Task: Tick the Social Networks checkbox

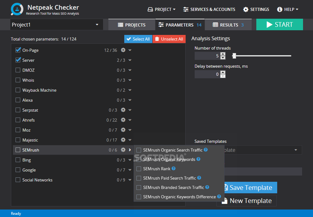Action: 18,180
